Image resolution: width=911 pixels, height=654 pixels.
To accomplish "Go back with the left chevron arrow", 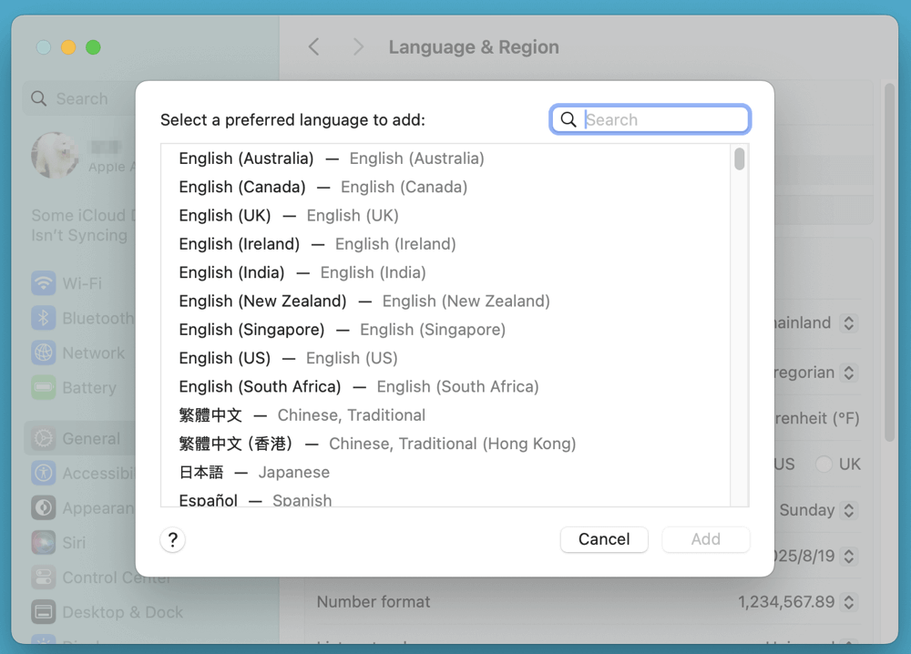I will tap(313, 47).
